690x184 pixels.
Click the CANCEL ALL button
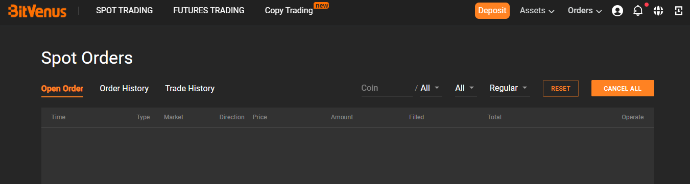623,88
